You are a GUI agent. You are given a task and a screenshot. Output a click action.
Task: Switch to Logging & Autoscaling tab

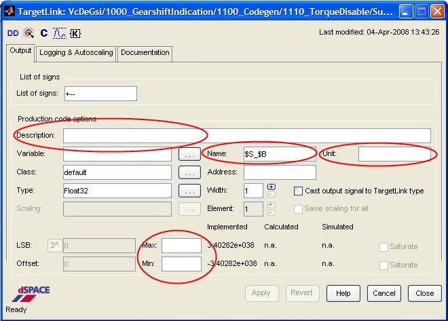tap(76, 53)
